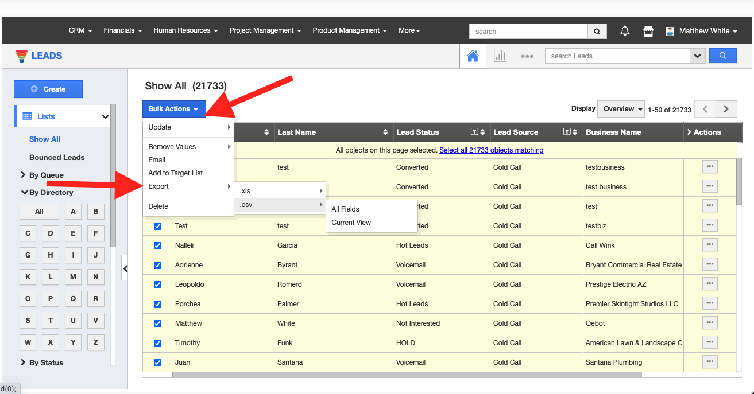The width and height of the screenshot is (754, 394).
Task: Click the home icon in Leads toolbar
Action: [x=473, y=56]
